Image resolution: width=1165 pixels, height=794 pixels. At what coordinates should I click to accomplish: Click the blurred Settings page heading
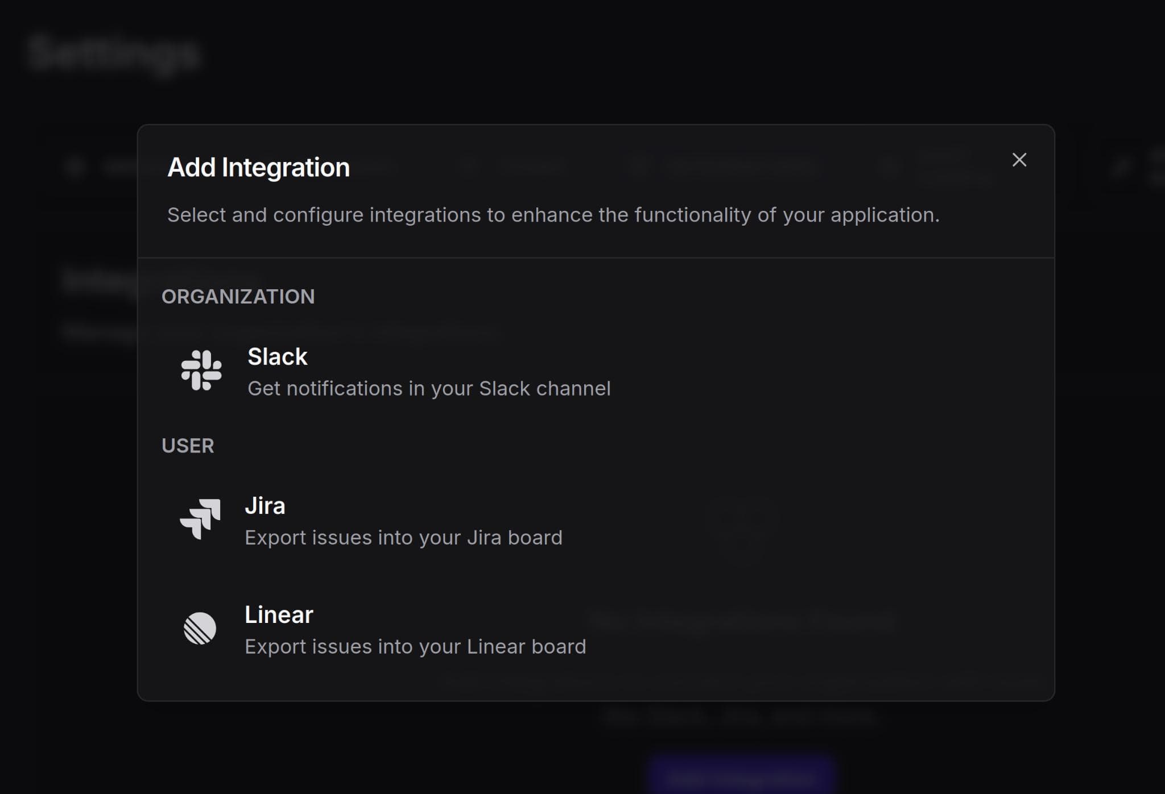click(114, 54)
